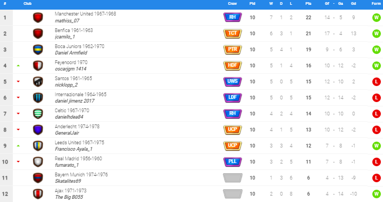Click the green W form badge for Feyenoord
The width and height of the screenshot is (383, 202).
pyautogui.click(x=377, y=66)
